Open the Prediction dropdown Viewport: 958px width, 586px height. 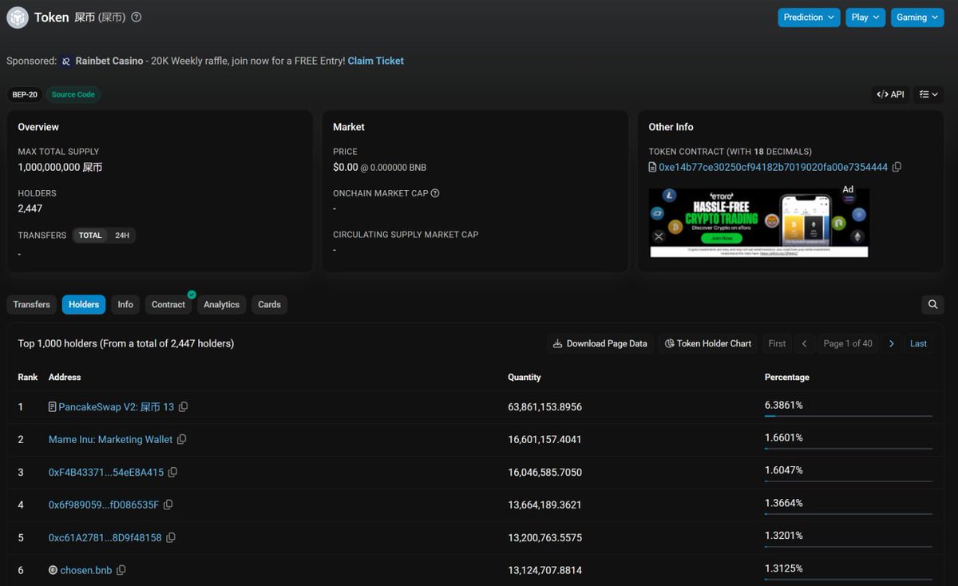pyautogui.click(x=809, y=18)
